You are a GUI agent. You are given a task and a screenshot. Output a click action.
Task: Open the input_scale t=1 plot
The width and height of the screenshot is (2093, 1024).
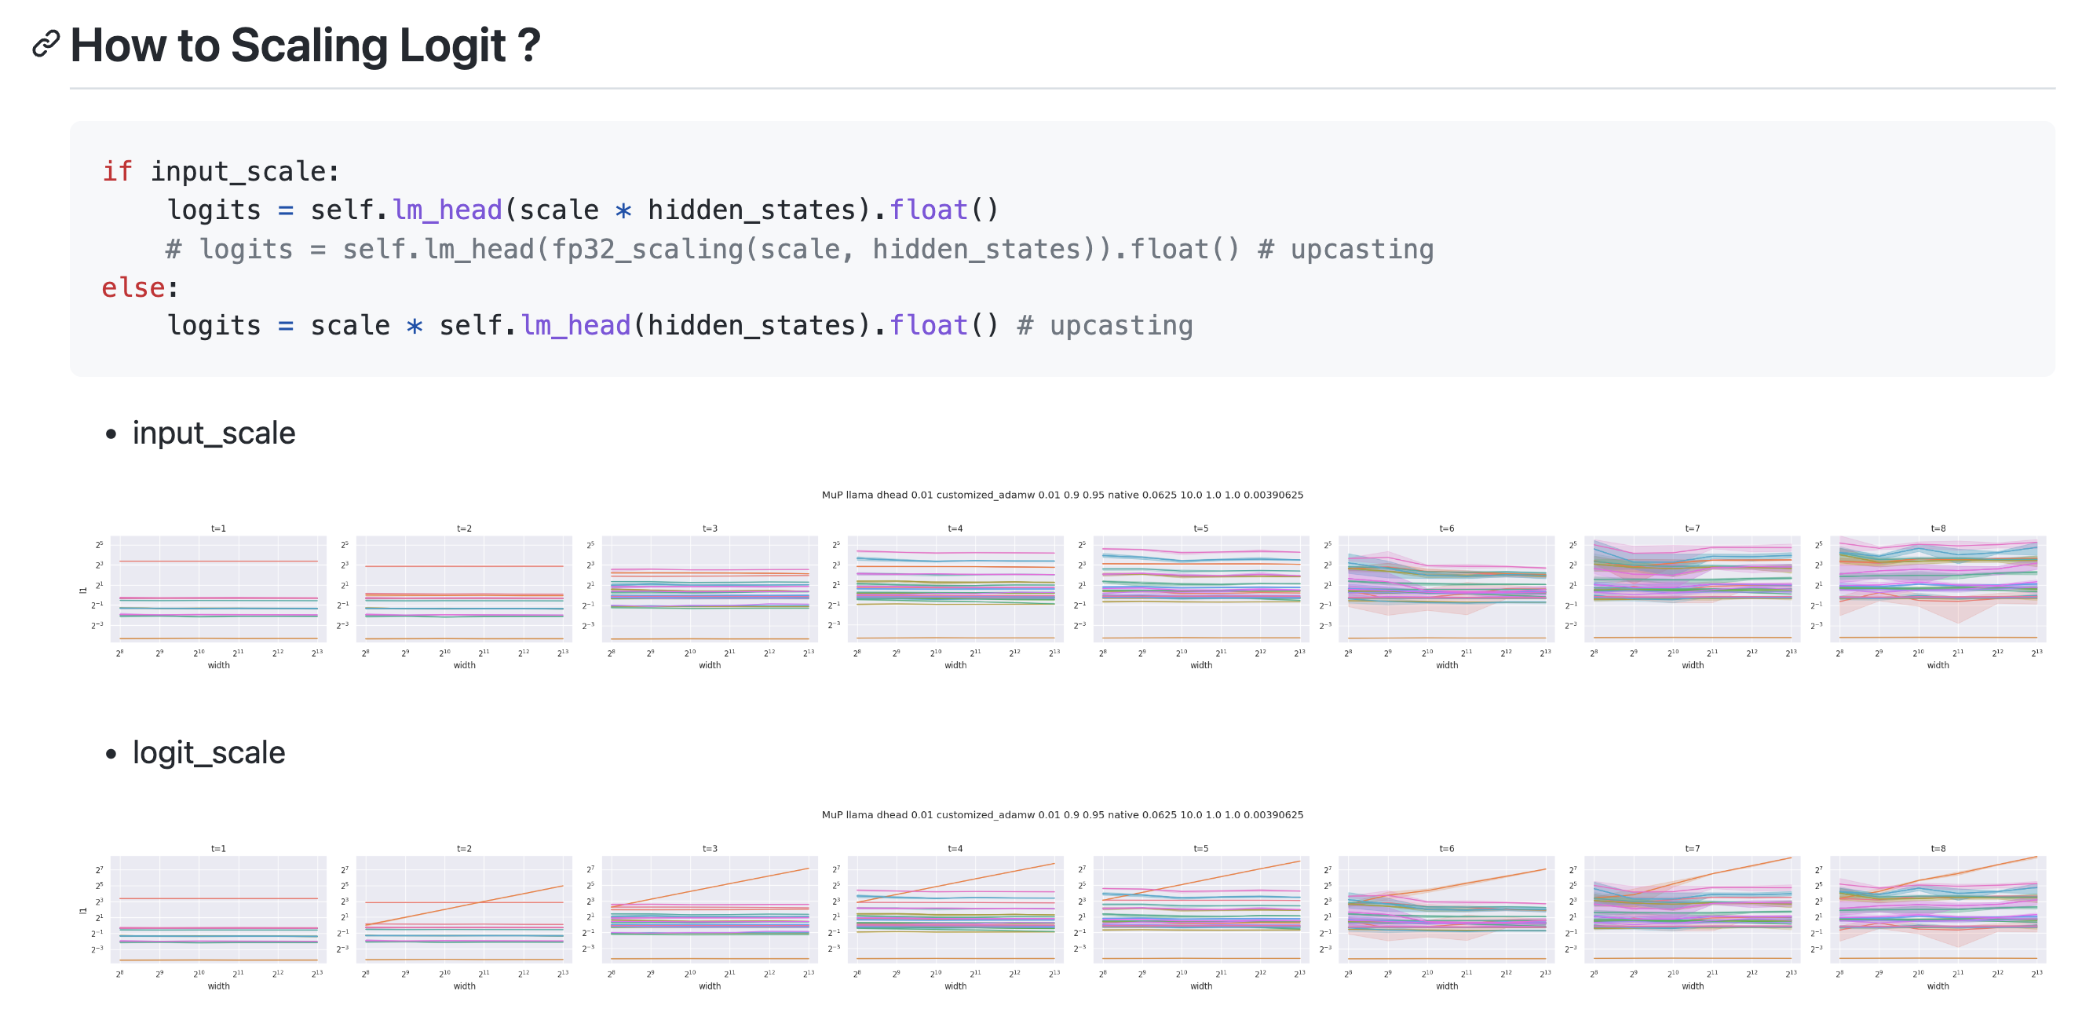218,588
